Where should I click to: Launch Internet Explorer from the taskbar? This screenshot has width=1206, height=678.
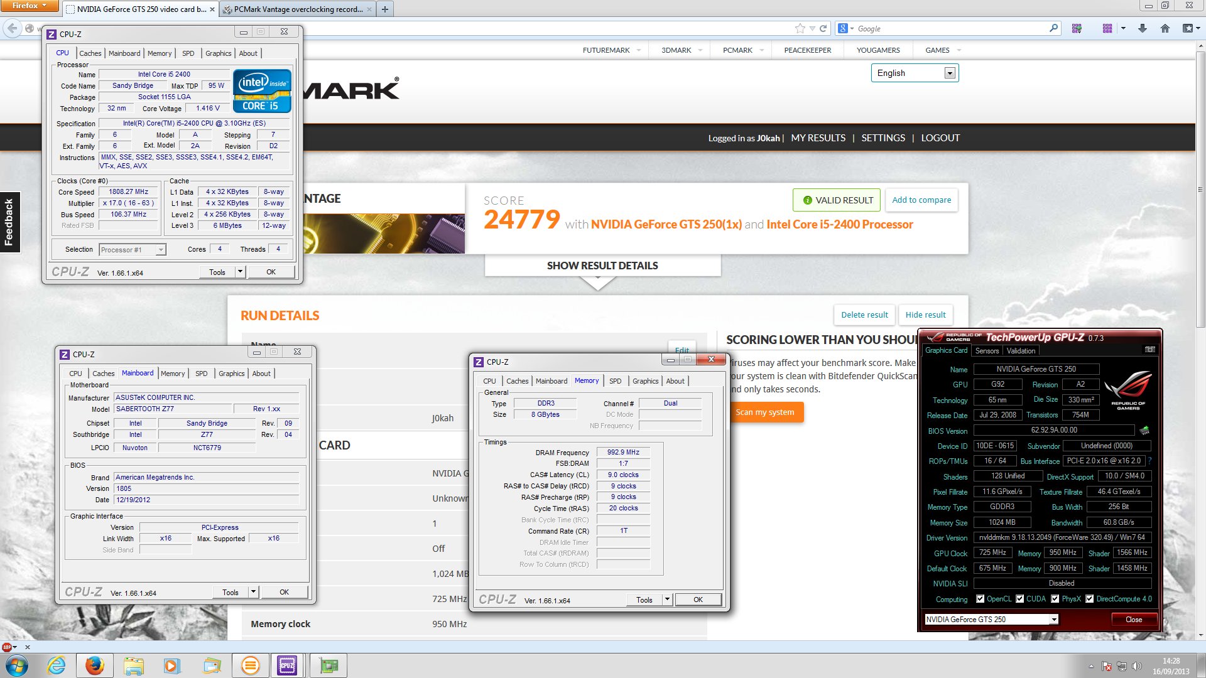57,665
